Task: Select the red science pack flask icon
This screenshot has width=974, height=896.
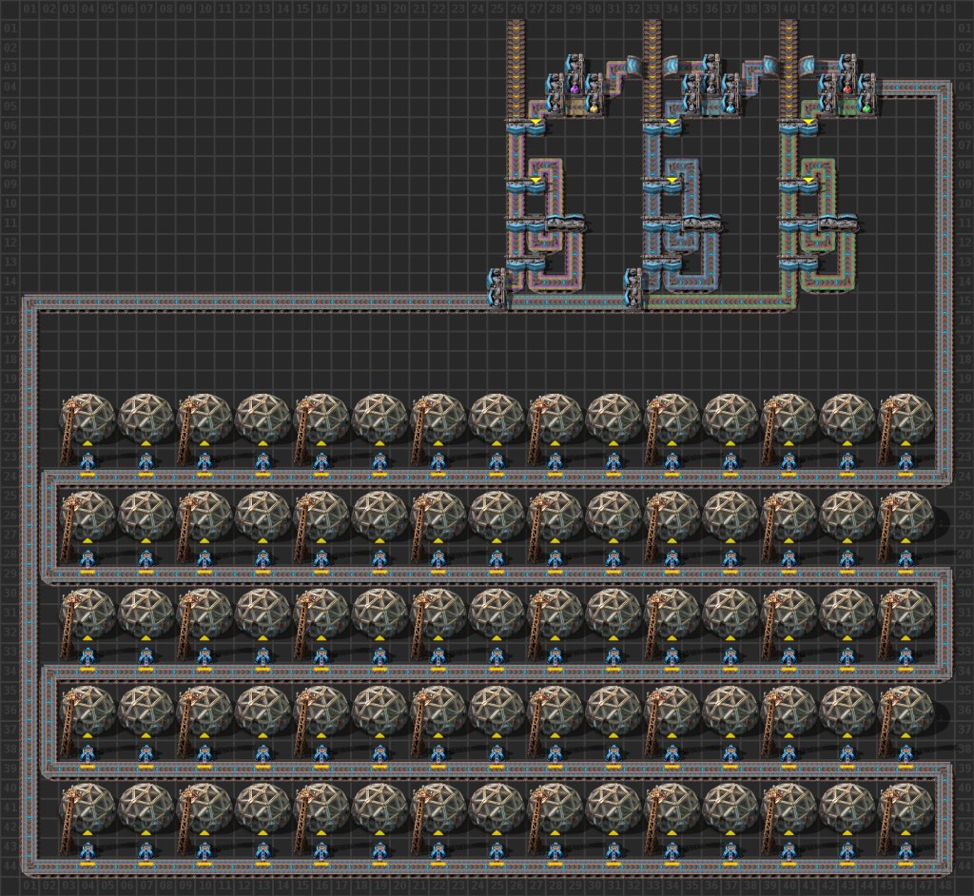Action: [x=847, y=88]
